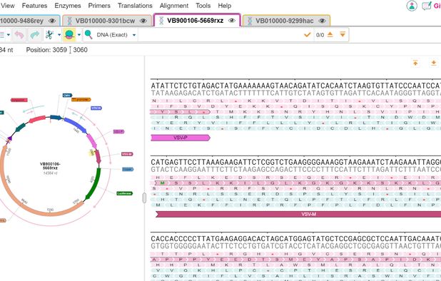Image resolution: width=441 pixels, height=281 pixels.
Task: Click the CACCACCCCCTTATGAAGAG top strand sequence row
Action: click(296, 239)
